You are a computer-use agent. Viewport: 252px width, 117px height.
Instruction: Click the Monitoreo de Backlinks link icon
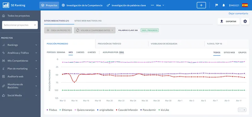(x=3, y=86)
